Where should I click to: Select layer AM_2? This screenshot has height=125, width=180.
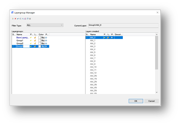93,43
